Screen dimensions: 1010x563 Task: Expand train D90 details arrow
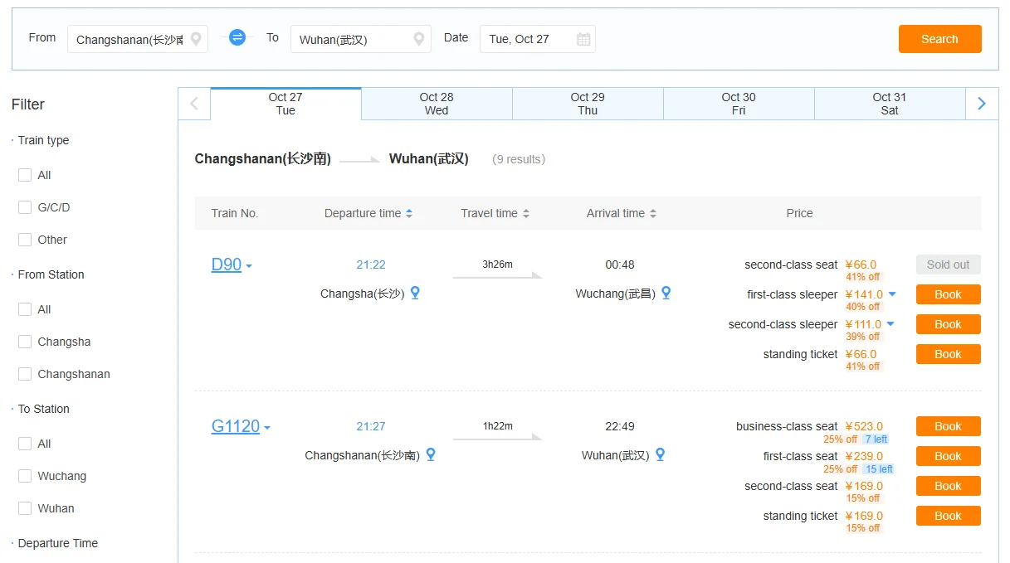(249, 267)
